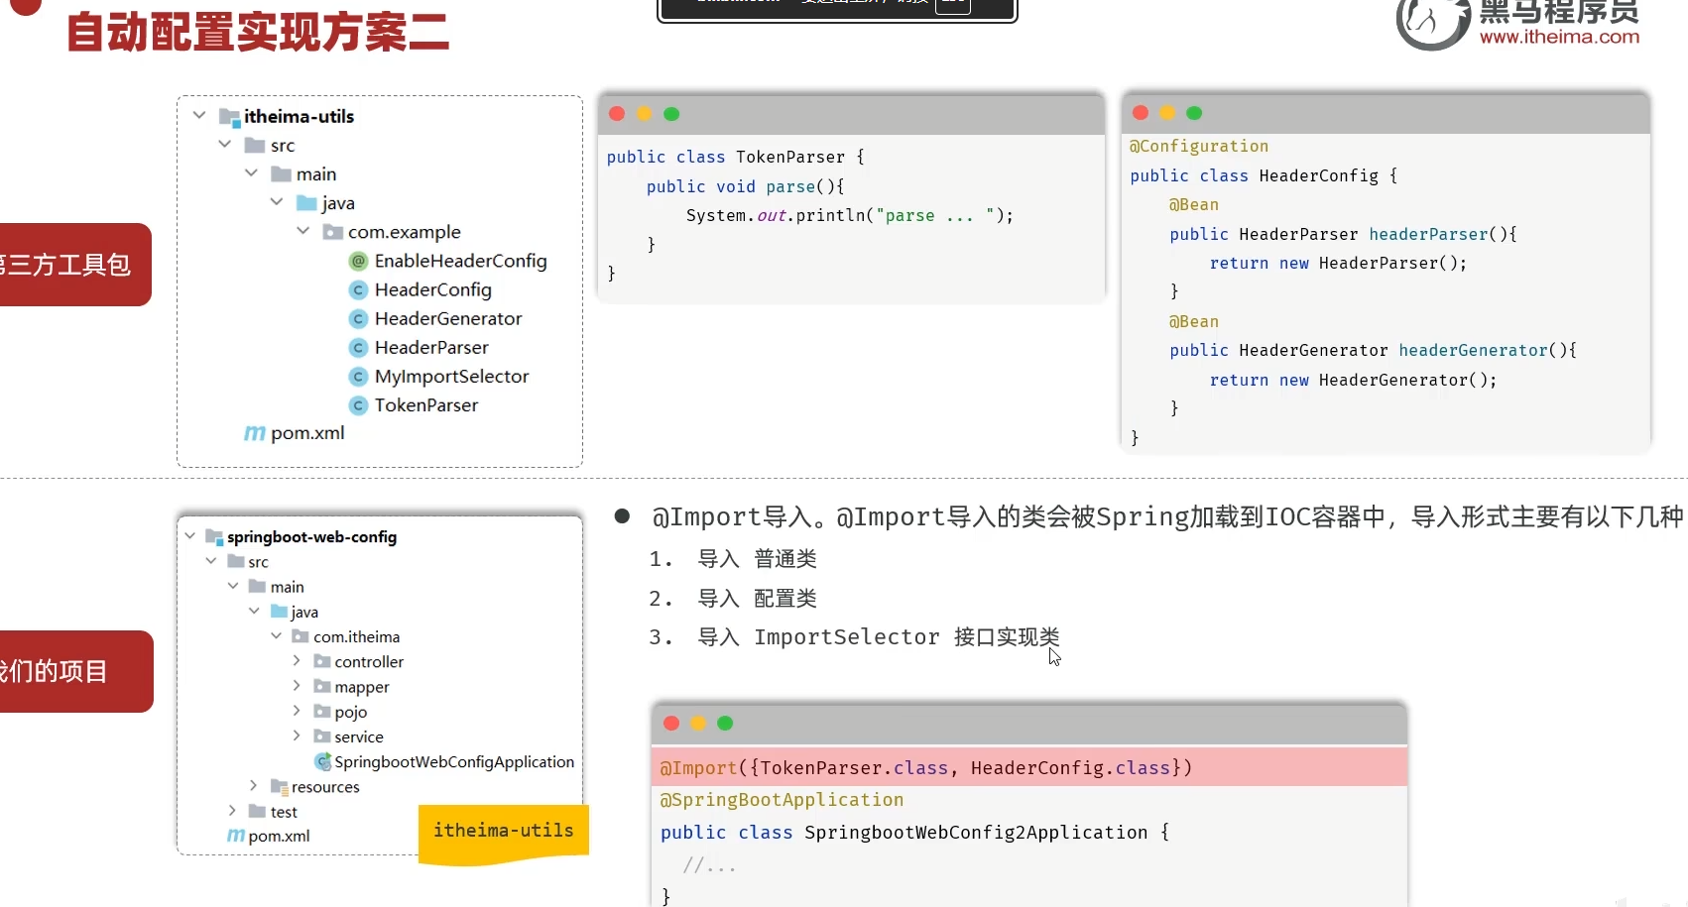1688x907 pixels.
Task: Expand the mapper package node
Action: click(297, 685)
